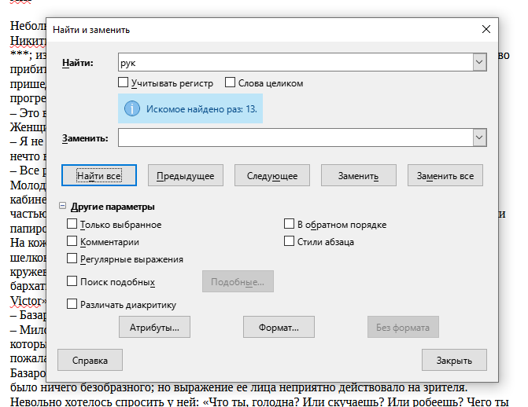This screenshot has height=407, width=528.
Task: Turn on 'Регулярные выражения' checkbox
Action: (72, 258)
